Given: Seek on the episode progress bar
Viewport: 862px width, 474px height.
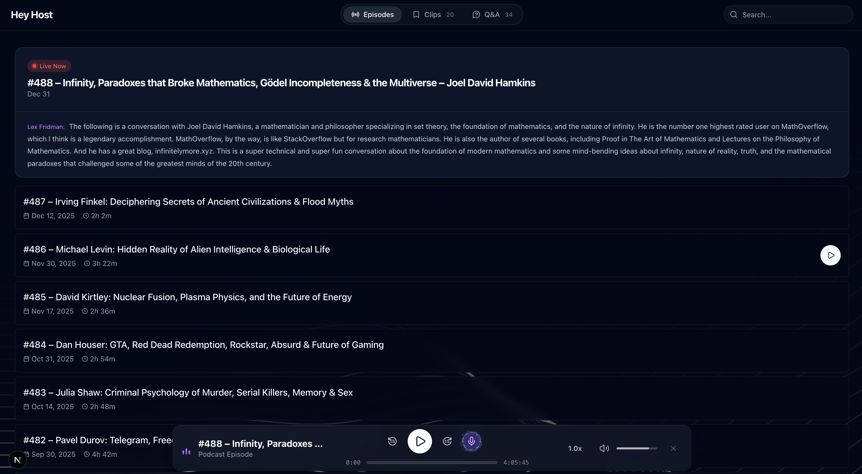Looking at the screenshot, I should point(432,463).
